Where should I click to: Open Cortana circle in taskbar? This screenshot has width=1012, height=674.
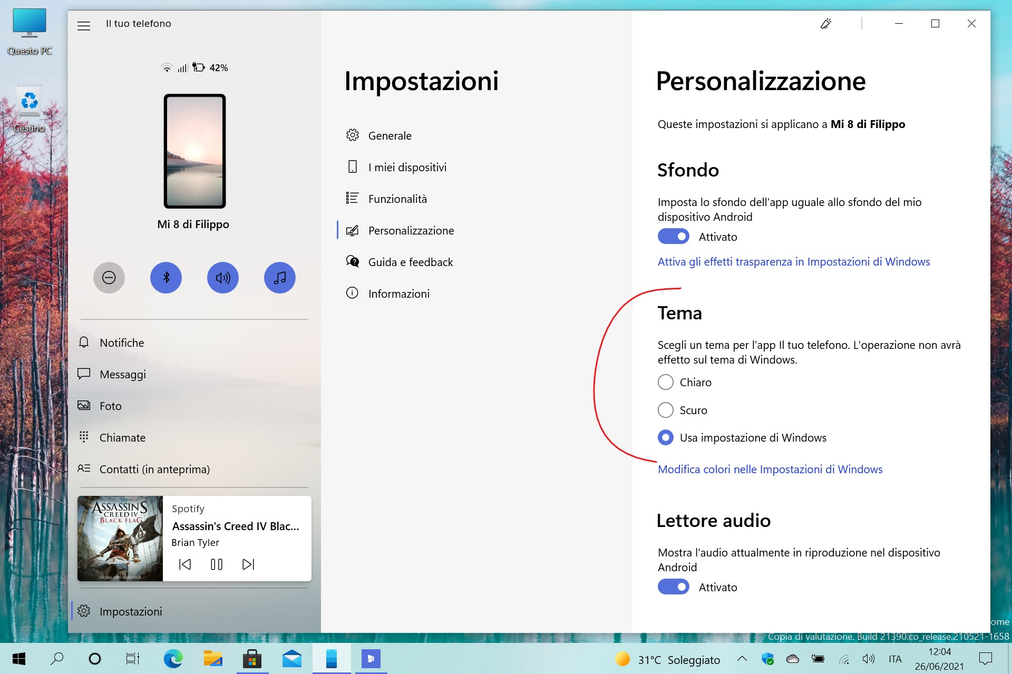[x=95, y=659]
